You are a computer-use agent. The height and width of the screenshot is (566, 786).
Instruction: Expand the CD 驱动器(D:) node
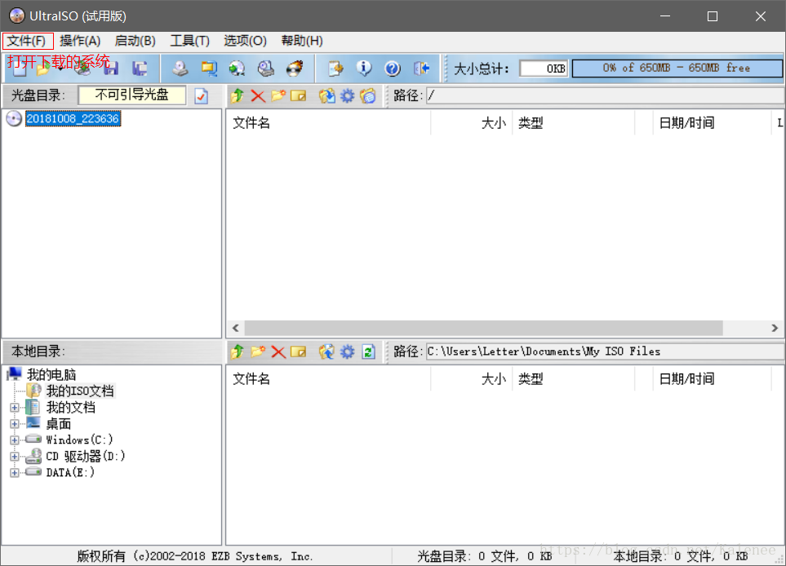coord(15,456)
